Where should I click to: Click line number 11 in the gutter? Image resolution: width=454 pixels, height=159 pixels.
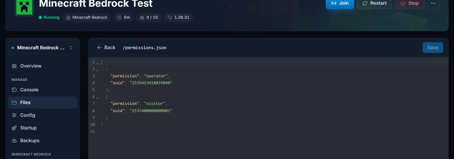point(92,131)
